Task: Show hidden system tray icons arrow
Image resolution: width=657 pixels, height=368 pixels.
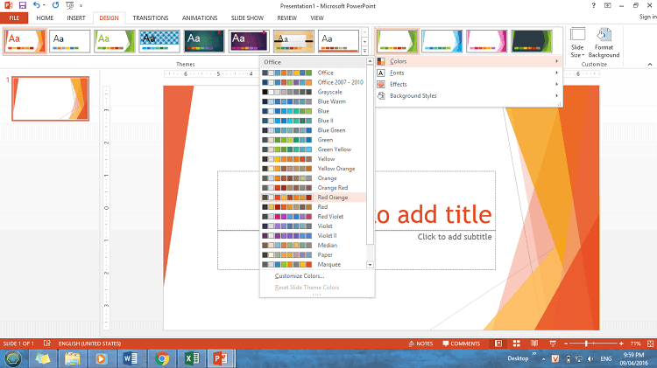Action: 543,358
